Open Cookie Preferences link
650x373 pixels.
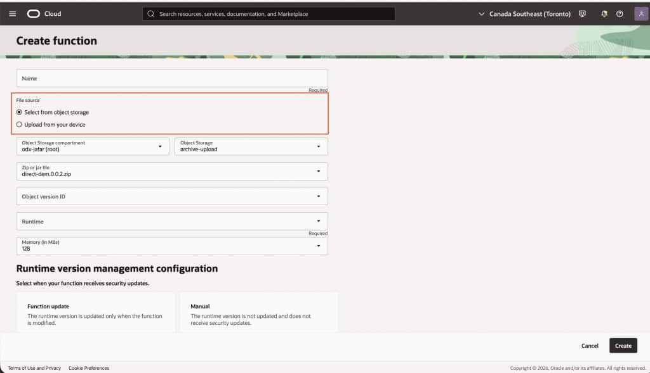coord(89,368)
